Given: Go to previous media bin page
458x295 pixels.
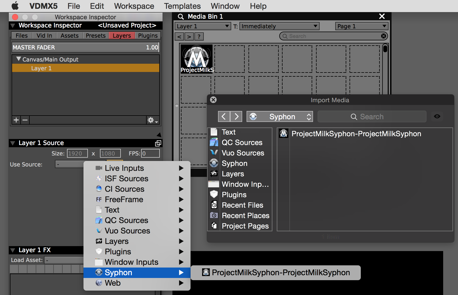Looking at the screenshot, I should (x=179, y=37).
